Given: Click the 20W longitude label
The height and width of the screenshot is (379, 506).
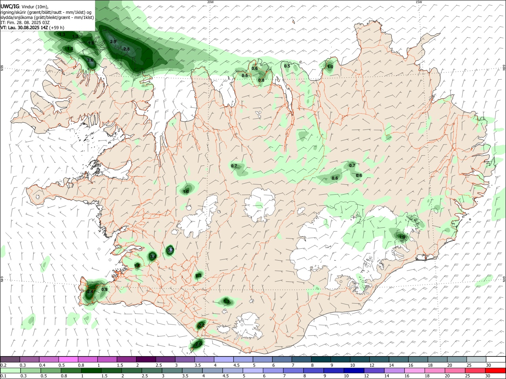Looking at the screenshot, I should tap(210, 2).
